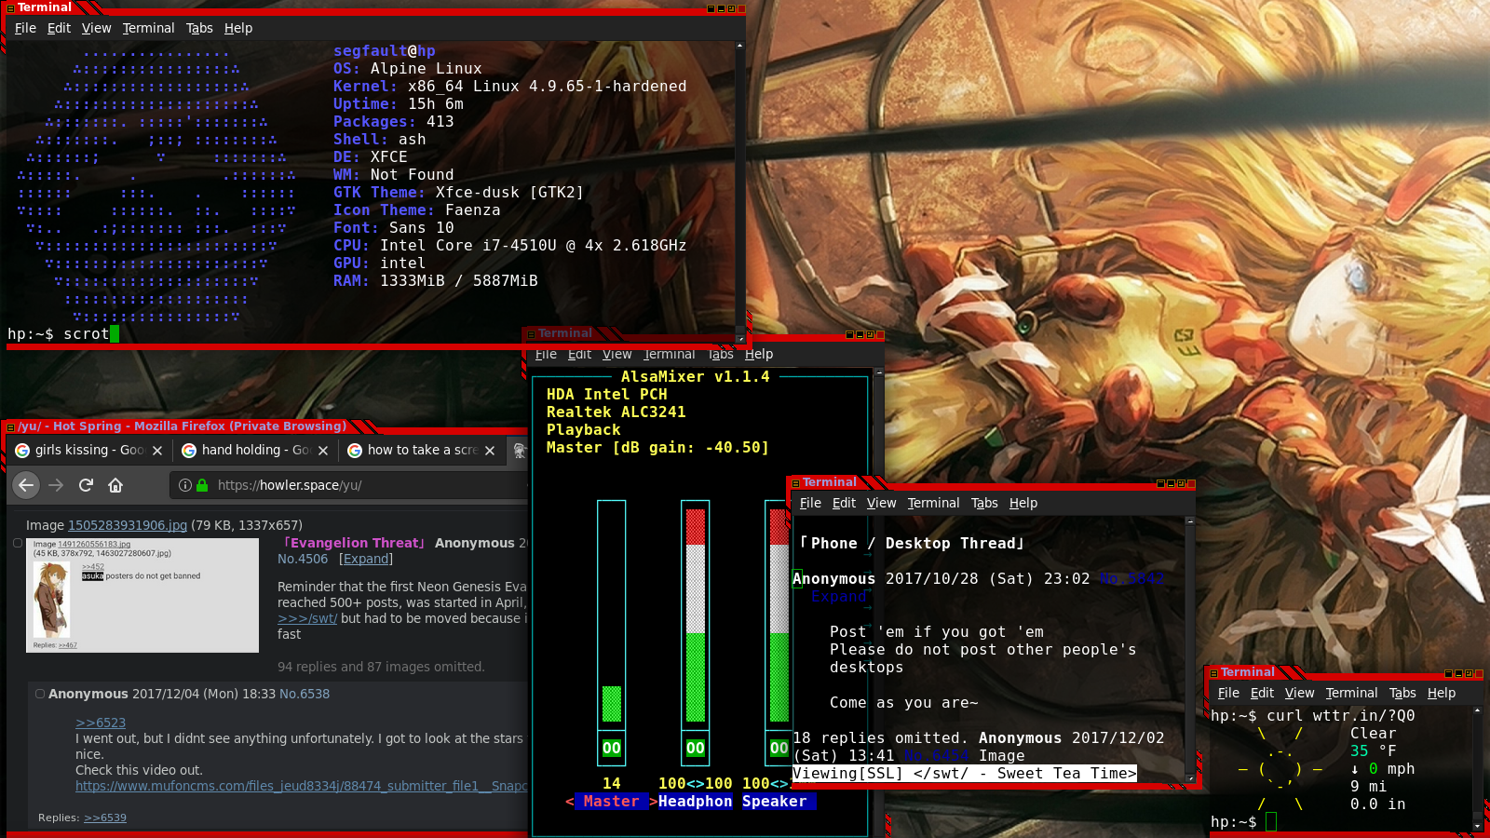Viewport: 1490px width, 838px height.
Task: Toggle the Master channel mute indicator
Action: (611, 748)
